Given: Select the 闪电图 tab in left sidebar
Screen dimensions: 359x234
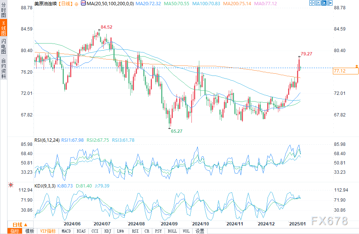Looking at the screenshot, I should coord(3,47).
